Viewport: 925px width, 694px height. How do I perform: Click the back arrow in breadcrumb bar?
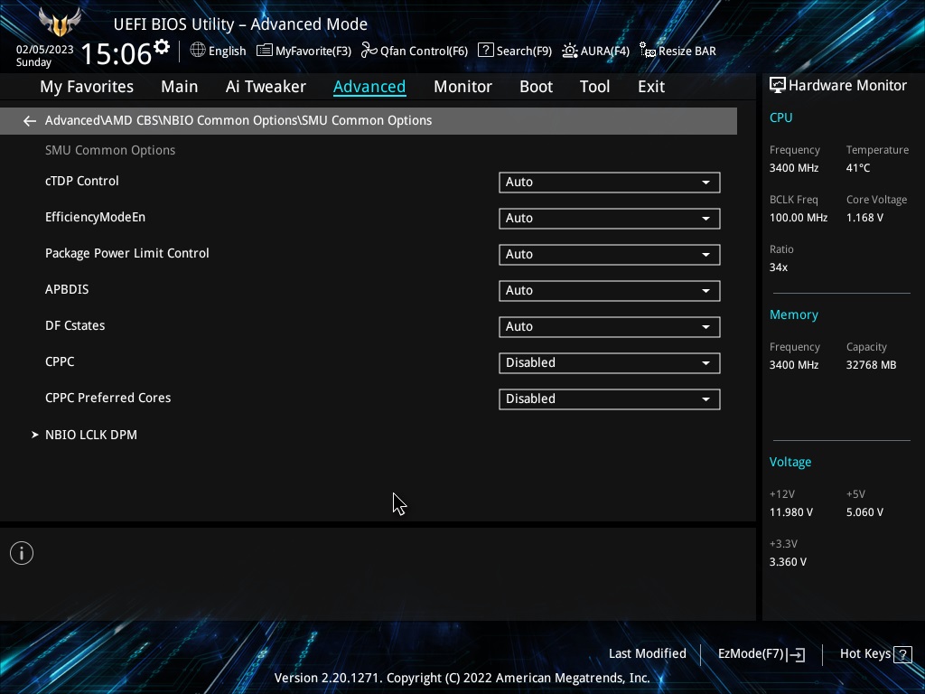point(30,121)
